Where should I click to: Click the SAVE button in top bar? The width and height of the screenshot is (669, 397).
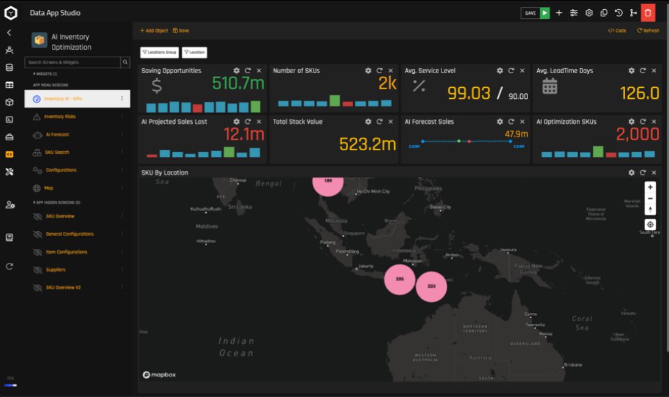[531, 13]
